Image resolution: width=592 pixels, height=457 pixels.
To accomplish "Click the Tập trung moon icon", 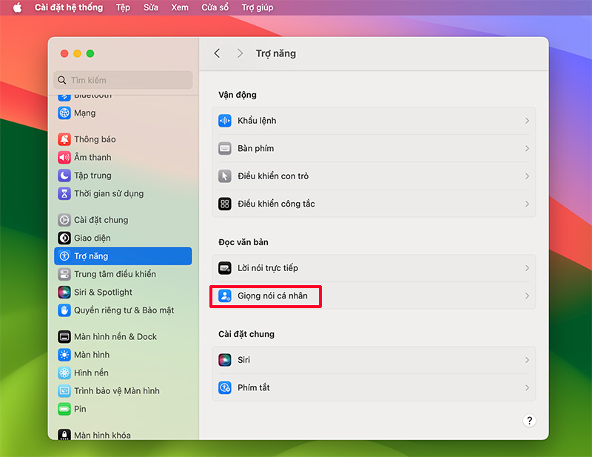I will [64, 176].
